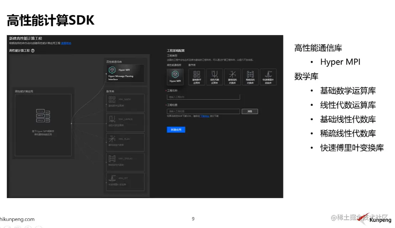Viewport: 395px width, 228px height.
Task: Open the SDK download link below 工程位置
Action: point(205,116)
